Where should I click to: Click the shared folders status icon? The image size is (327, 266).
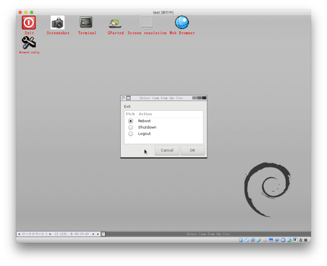tap(265, 240)
